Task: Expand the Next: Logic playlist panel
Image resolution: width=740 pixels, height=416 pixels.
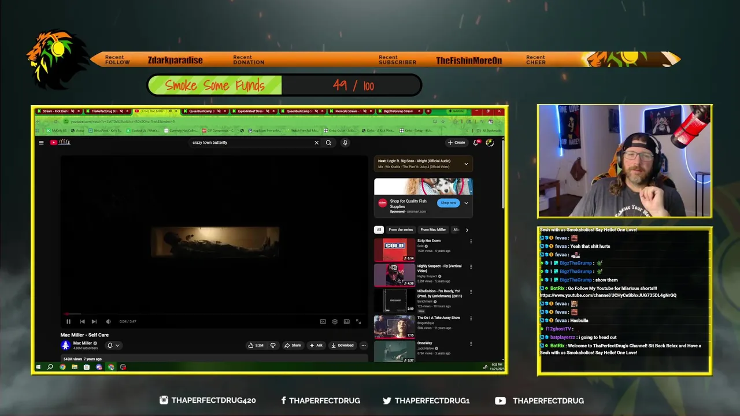Action: coord(466,164)
